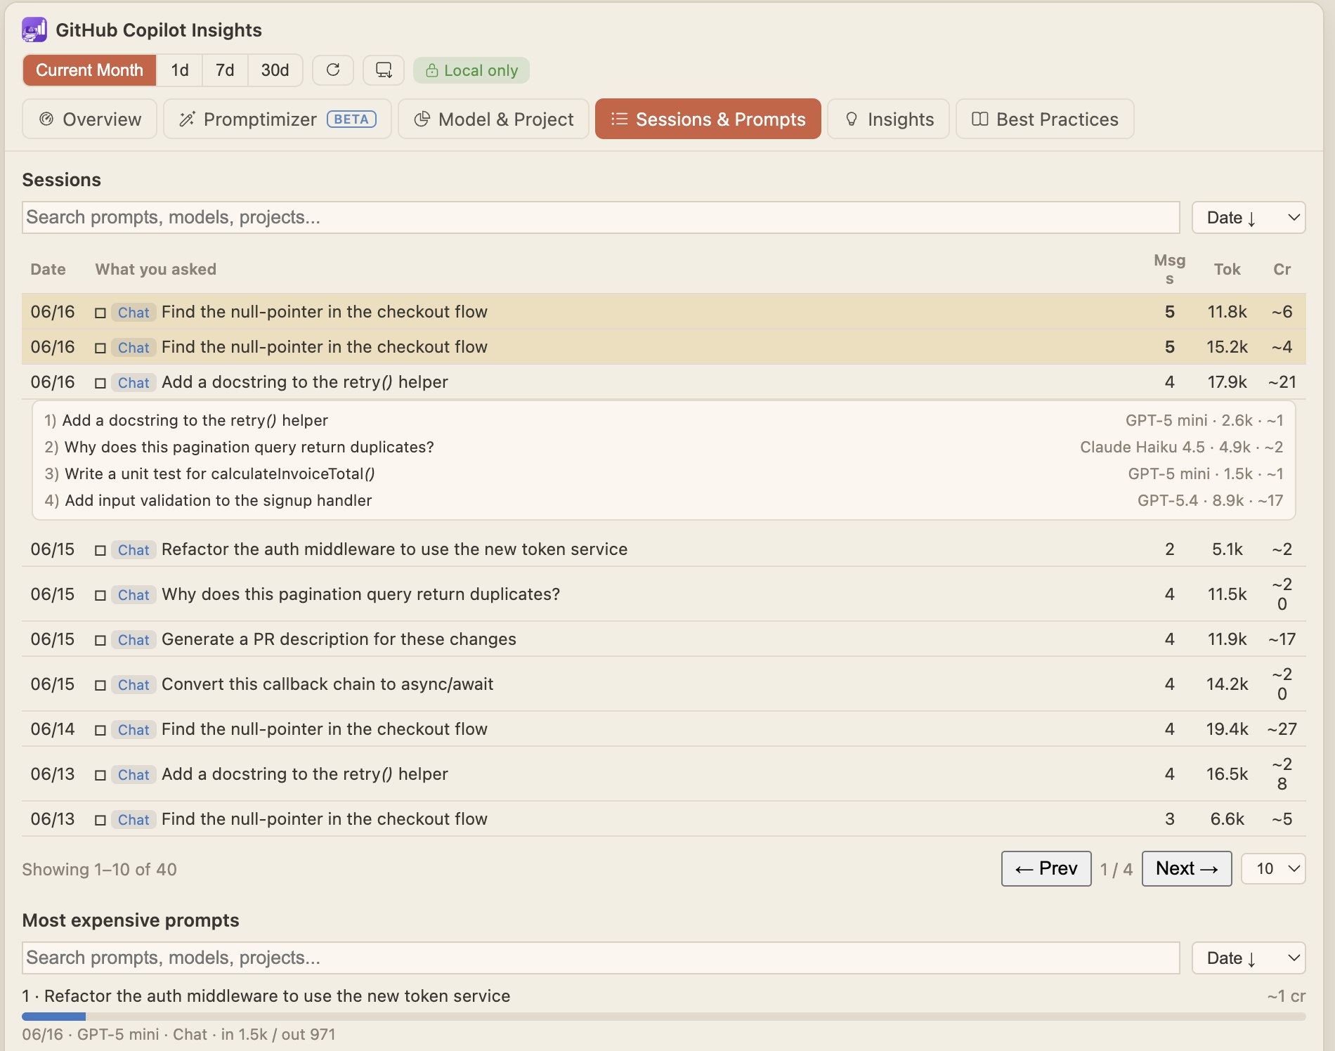The width and height of the screenshot is (1335, 1051).
Task: Toggle square box on 15.2k tokens null-pointer row
Action: coord(100,348)
